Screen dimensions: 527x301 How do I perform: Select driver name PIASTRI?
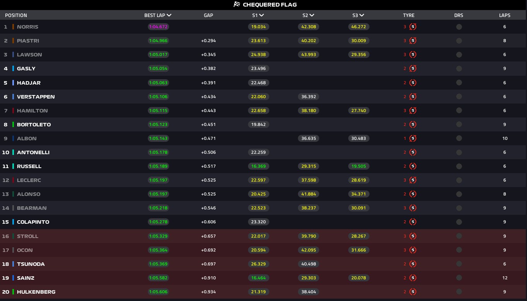click(x=28, y=41)
